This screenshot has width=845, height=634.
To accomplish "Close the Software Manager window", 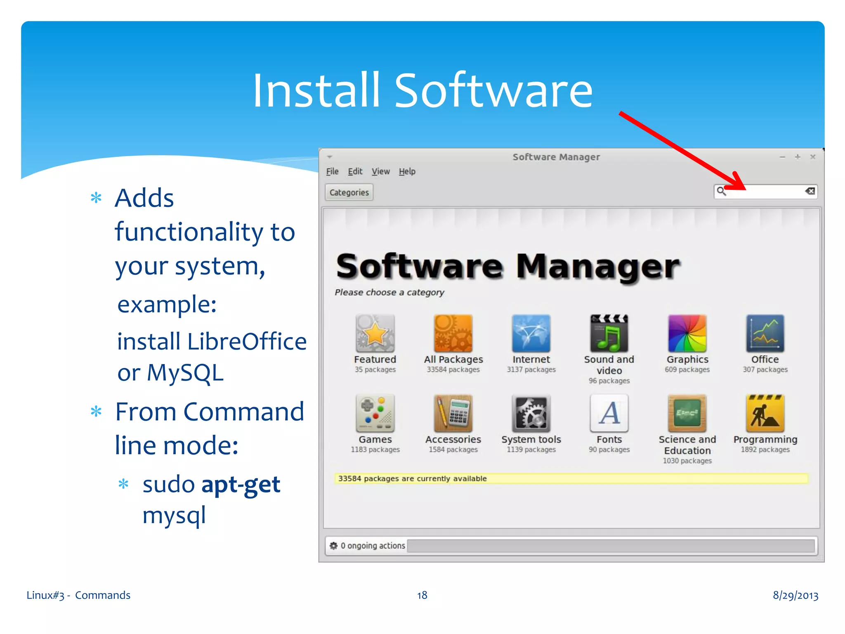I will coord(813,157).
